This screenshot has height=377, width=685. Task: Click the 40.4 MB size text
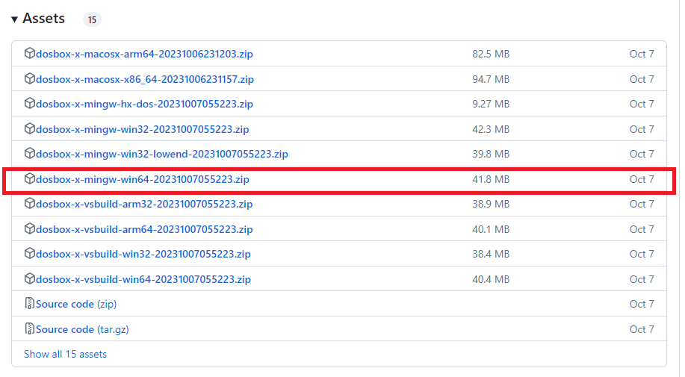tap(491, 280)
